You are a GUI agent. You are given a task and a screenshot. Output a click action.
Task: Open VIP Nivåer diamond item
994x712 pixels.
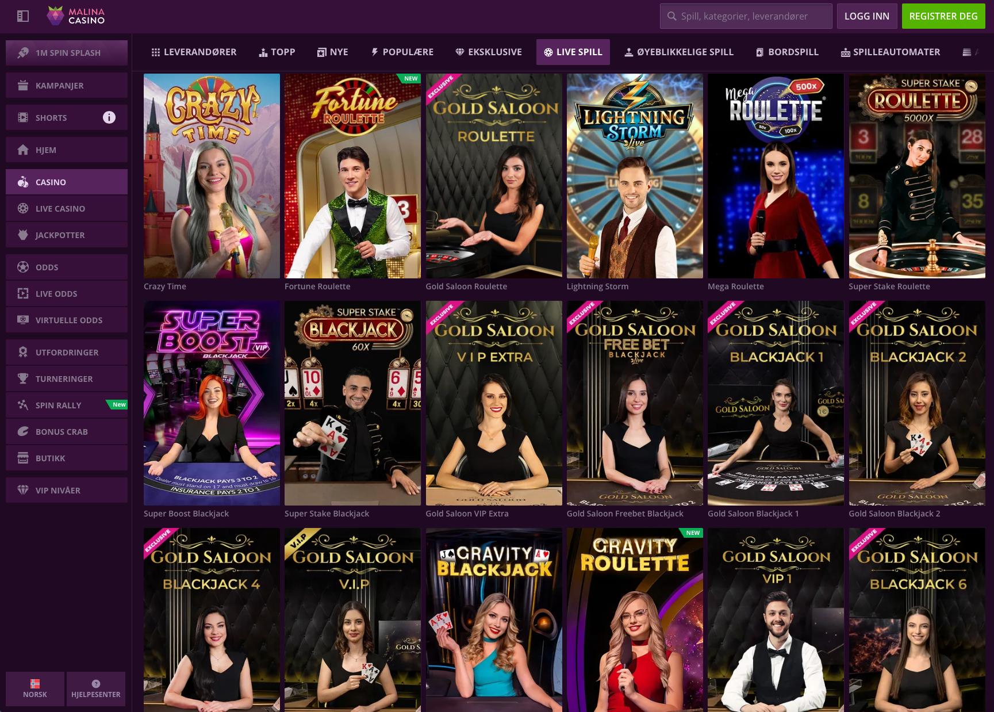(x=67, y=491)
